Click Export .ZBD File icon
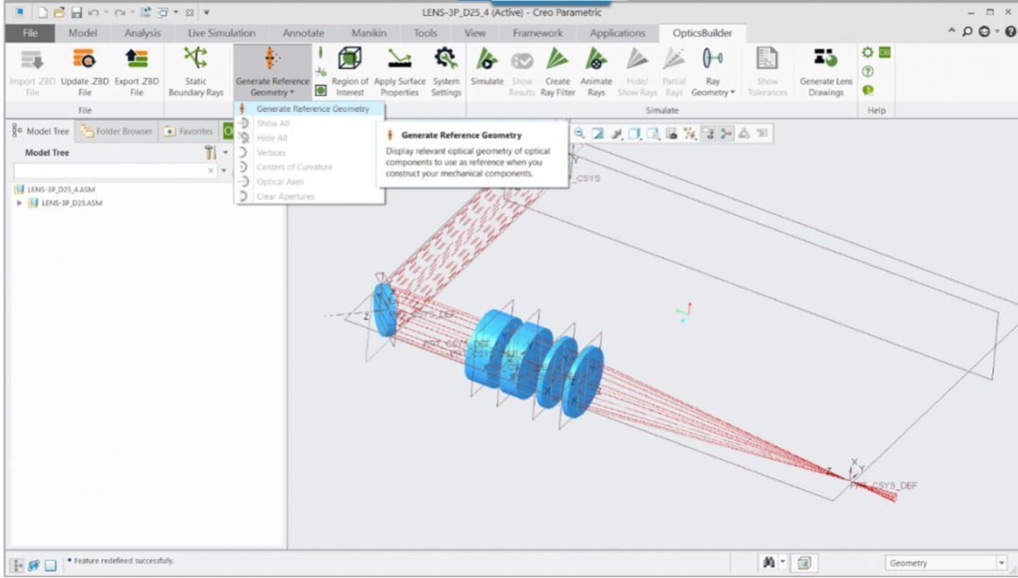The width and height of the screenshot is (1018, 578). point(137,60)
